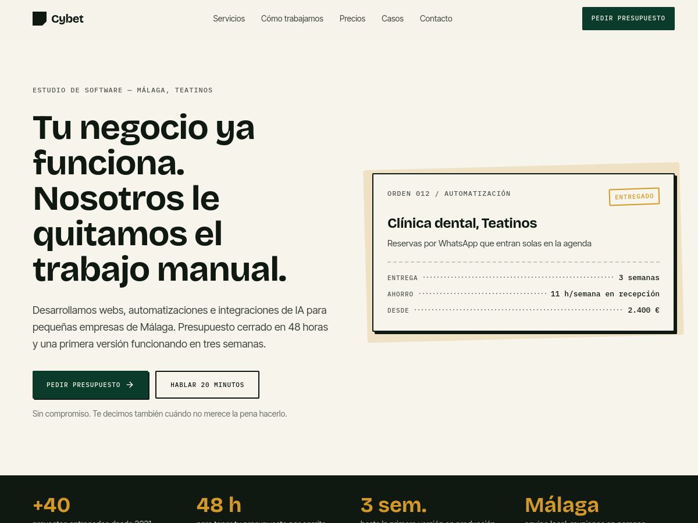Viewport: 698px width, 523px height.
Task: Click the ENTREGA row label
Action: click(x=403, y=278)
